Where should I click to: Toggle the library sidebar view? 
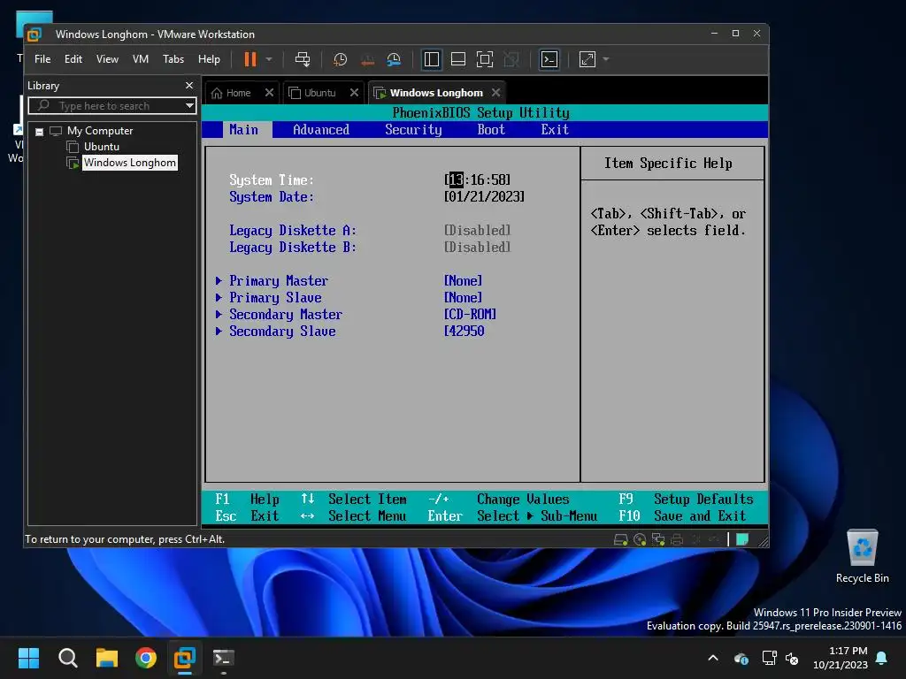432,59
